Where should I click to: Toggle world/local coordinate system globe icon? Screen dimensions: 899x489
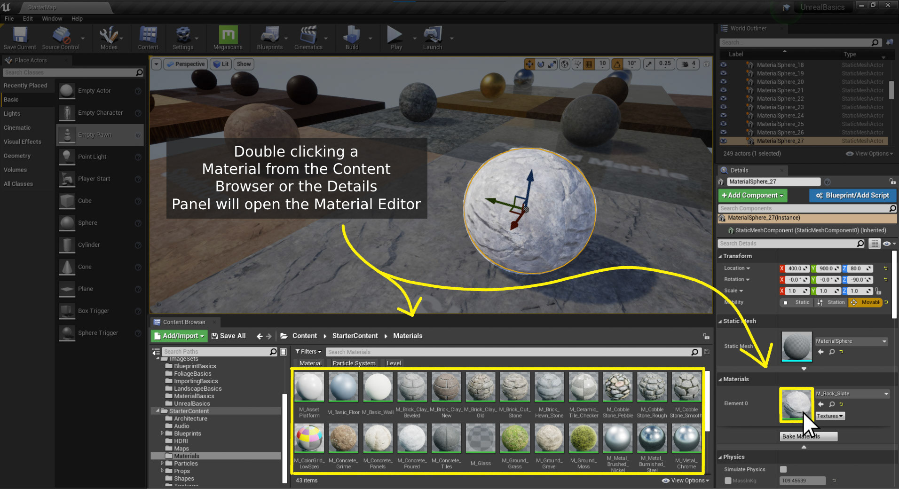click(x=565, y=64)
